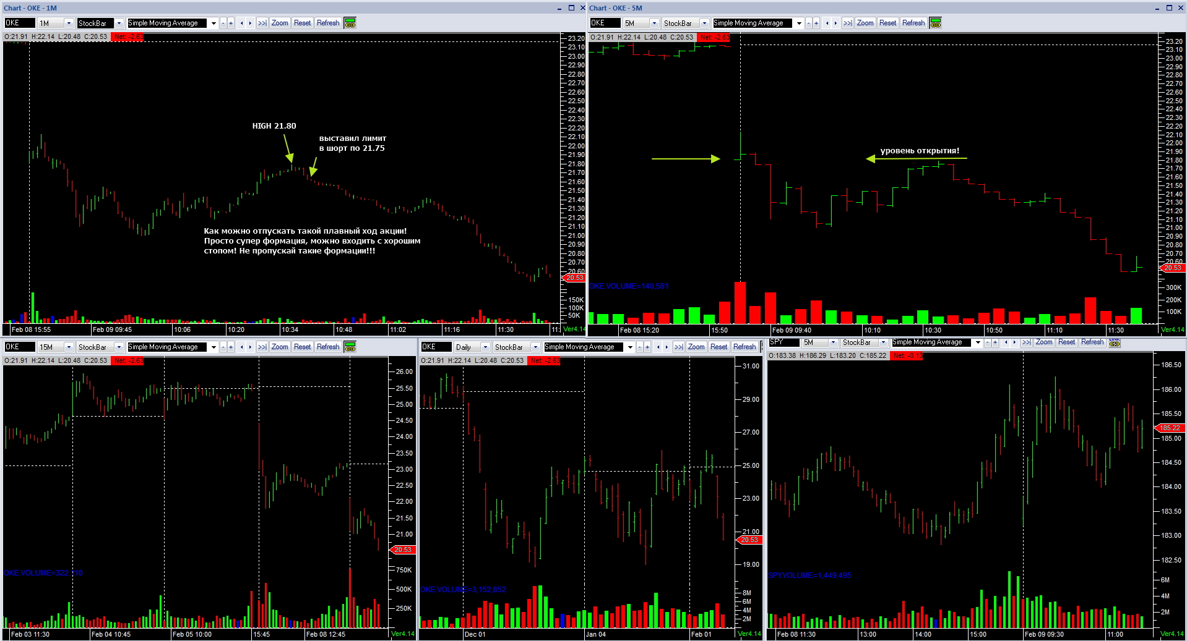Jump to latest bar (>>|) in SPY chart
The image size is (1187, 641).
tap(1027, 342)
